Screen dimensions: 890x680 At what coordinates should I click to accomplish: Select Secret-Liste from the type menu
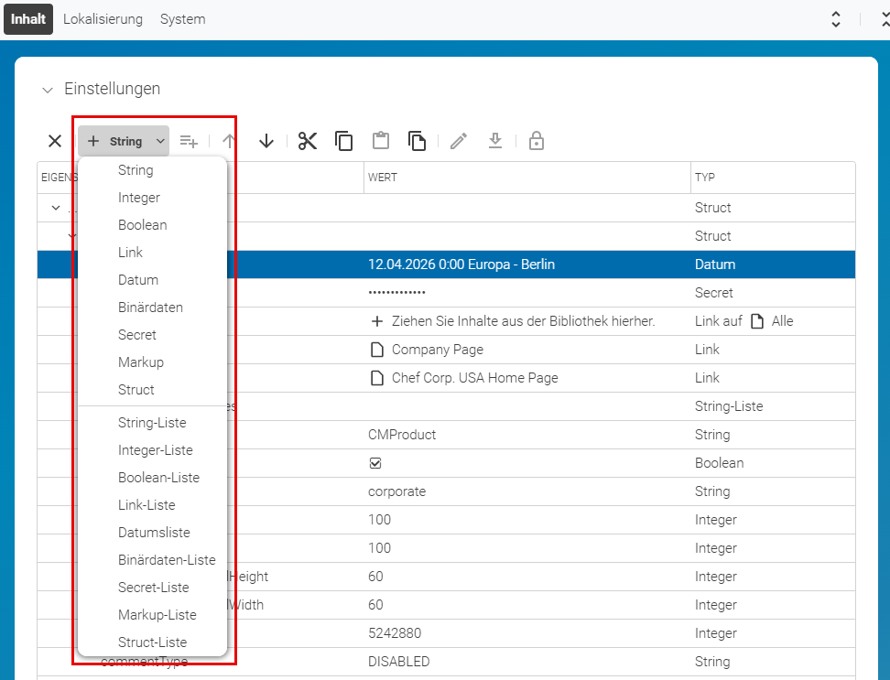[153, 587]
